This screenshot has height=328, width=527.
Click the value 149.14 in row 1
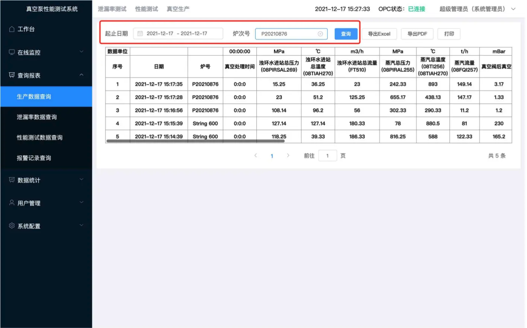click(465, 84)
